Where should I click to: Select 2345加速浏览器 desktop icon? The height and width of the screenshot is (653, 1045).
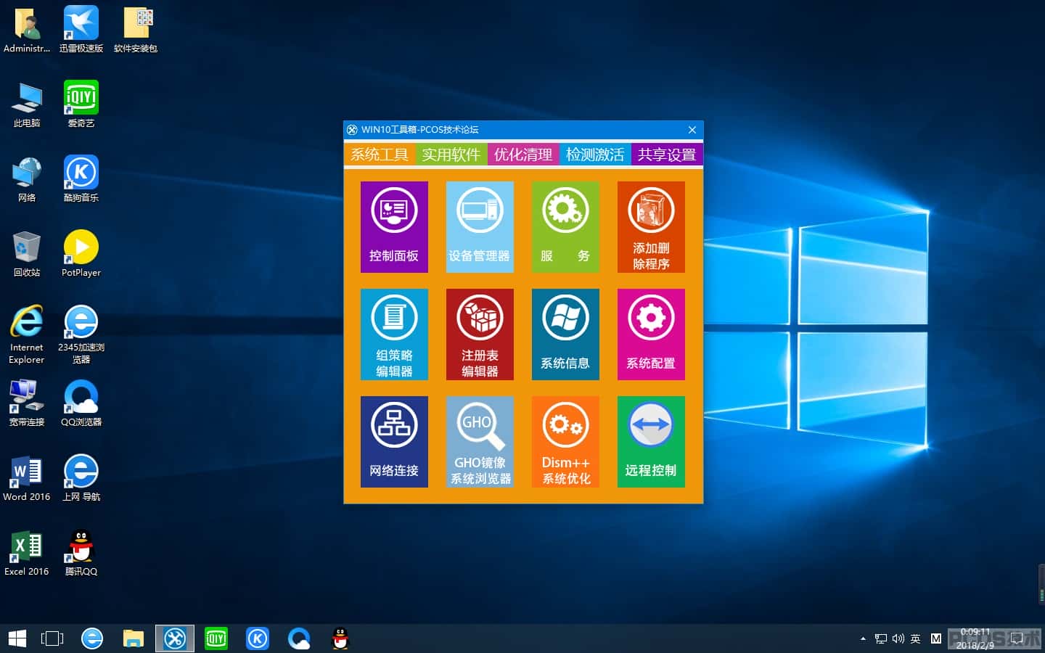[81, 334]
